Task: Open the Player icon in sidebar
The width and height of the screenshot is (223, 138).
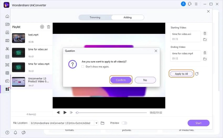Action: [x=7, y=81]
